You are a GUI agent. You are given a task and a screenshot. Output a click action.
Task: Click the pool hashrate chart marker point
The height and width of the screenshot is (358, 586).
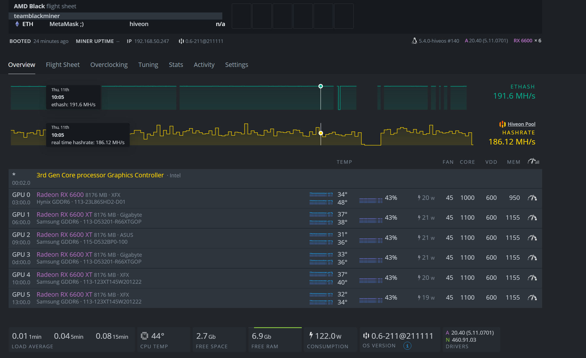click(x=321, y=133)
